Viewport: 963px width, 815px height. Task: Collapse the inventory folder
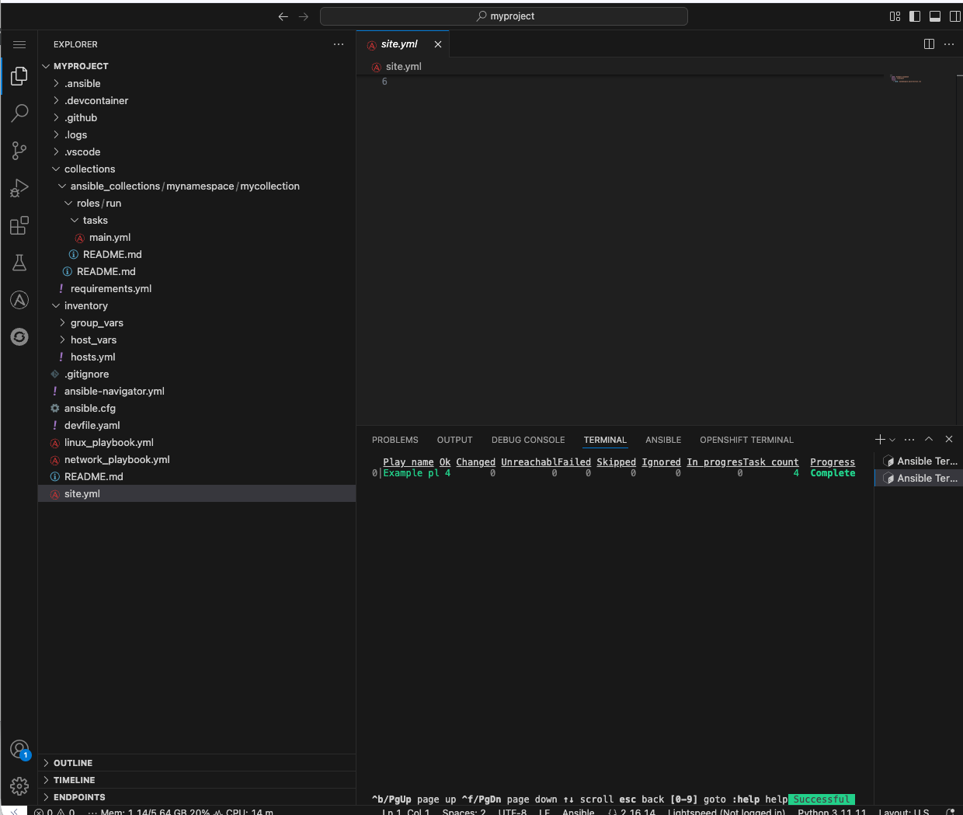[85, 305]
